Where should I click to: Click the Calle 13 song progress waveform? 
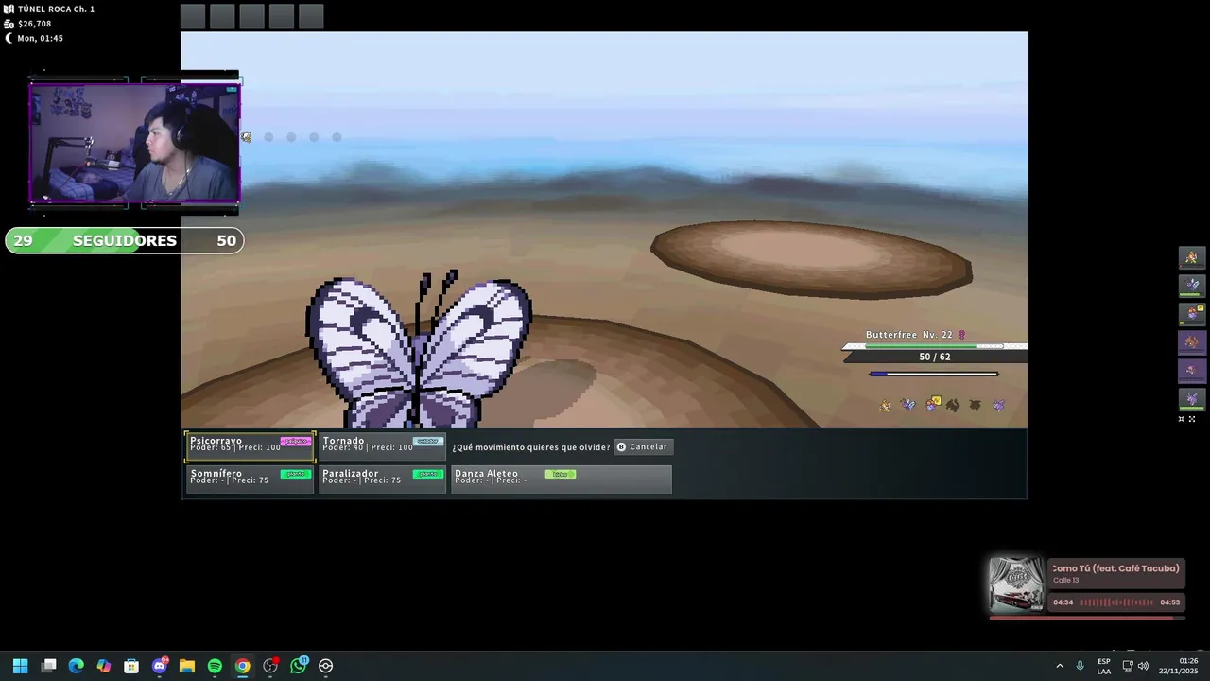(x=1116, y=602)
